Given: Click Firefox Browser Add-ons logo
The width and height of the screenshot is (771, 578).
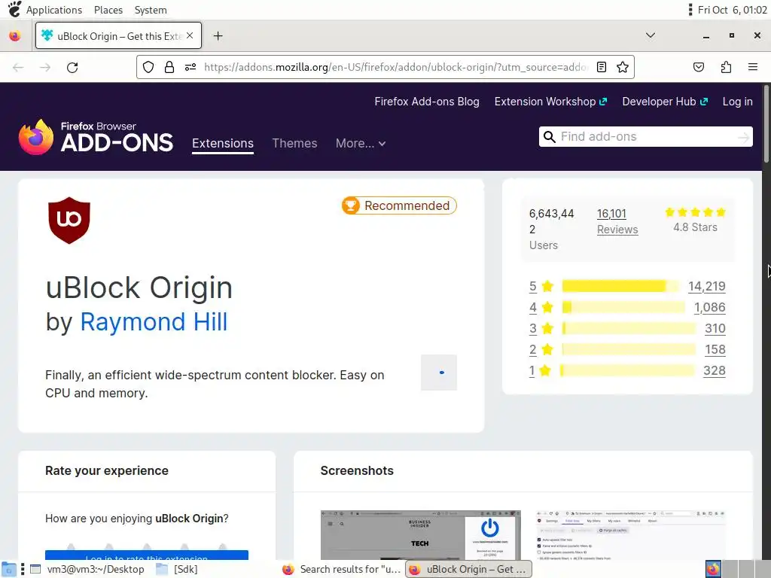Looking at the screenshot, I should coord(96,137).
